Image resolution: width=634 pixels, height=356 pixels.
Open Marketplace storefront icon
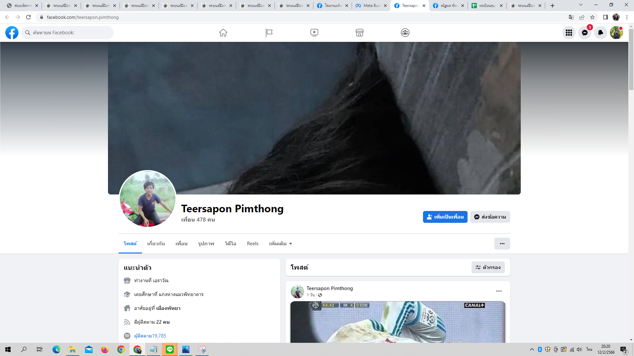pyautogui.click(x=360, y=33)
